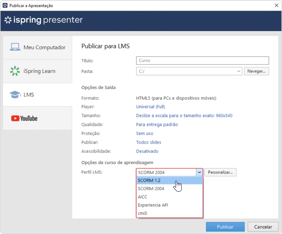Open the Todos slides publish link
The width and height of the screenshot is (282, 234).
pos(149,142)
